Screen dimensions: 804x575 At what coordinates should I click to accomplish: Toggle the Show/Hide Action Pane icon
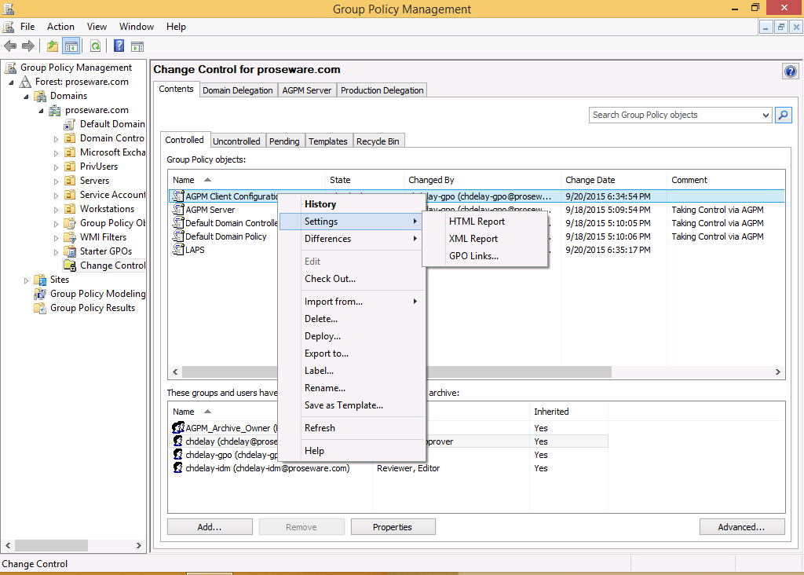pos(137,46)
